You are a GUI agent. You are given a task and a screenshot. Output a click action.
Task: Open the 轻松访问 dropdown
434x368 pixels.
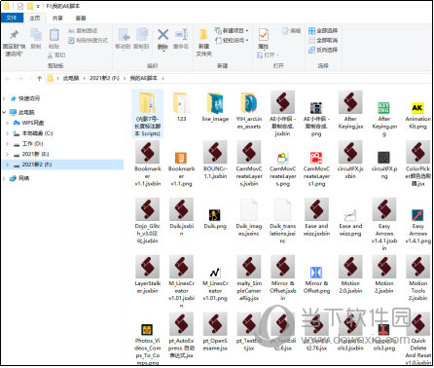(x=232, y=40)
